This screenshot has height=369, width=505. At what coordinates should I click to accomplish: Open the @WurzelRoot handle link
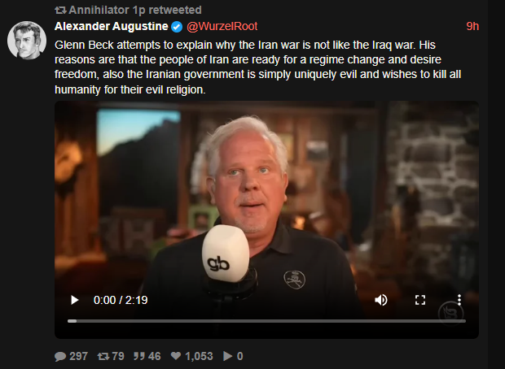pos(222,26)
